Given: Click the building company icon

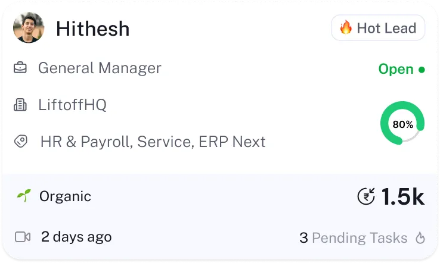Looking at the screenshot, I should click(x=21, y=105).
